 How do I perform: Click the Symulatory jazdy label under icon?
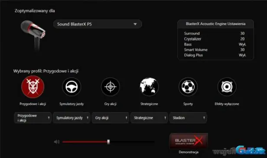coord(72,104)
